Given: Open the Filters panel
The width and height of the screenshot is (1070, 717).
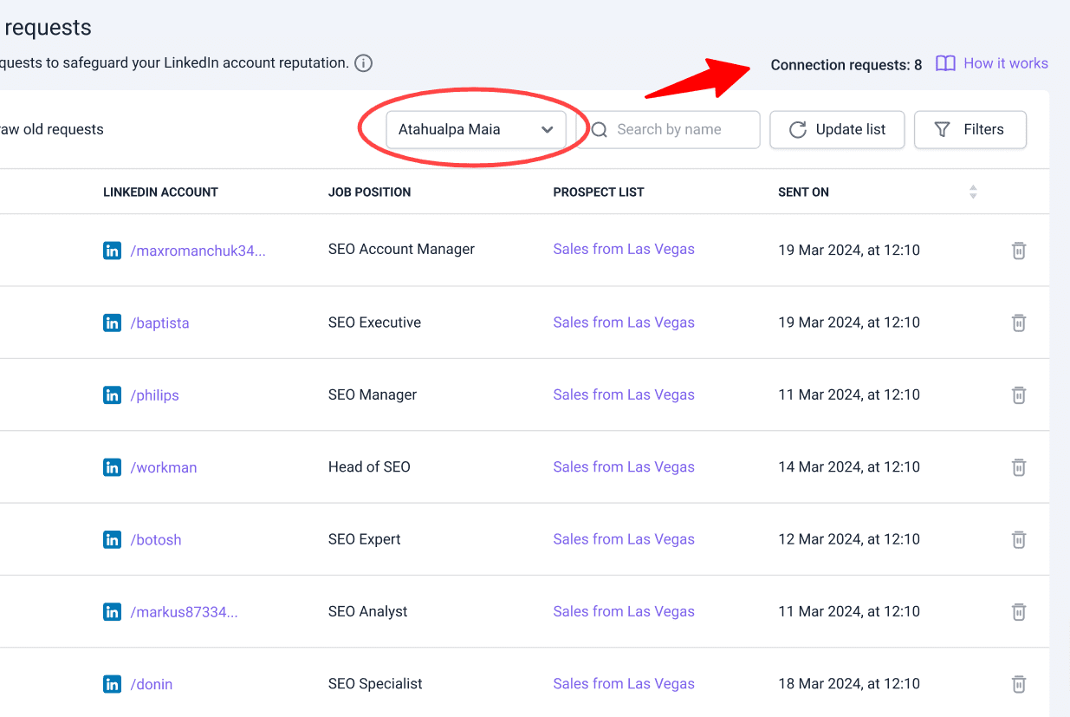Looking at the screenshot, I should [969, 129].
